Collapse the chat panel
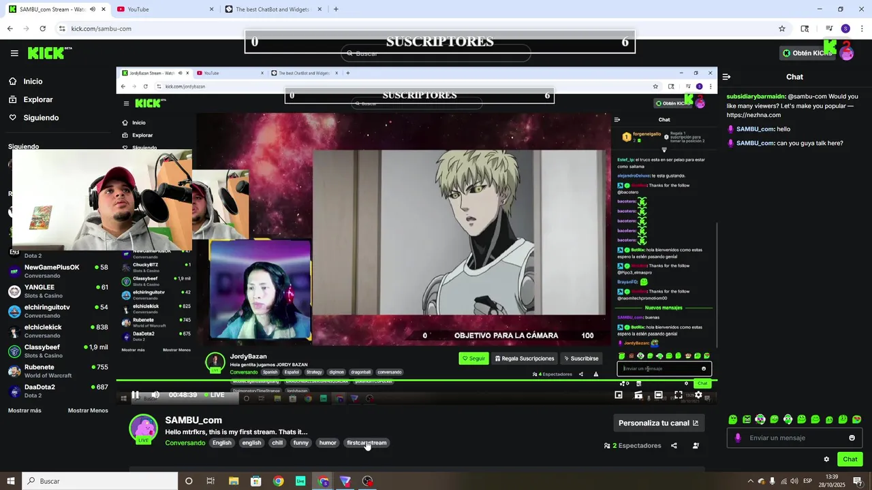Screen dimensions: 872x490 tap(726, 77)
